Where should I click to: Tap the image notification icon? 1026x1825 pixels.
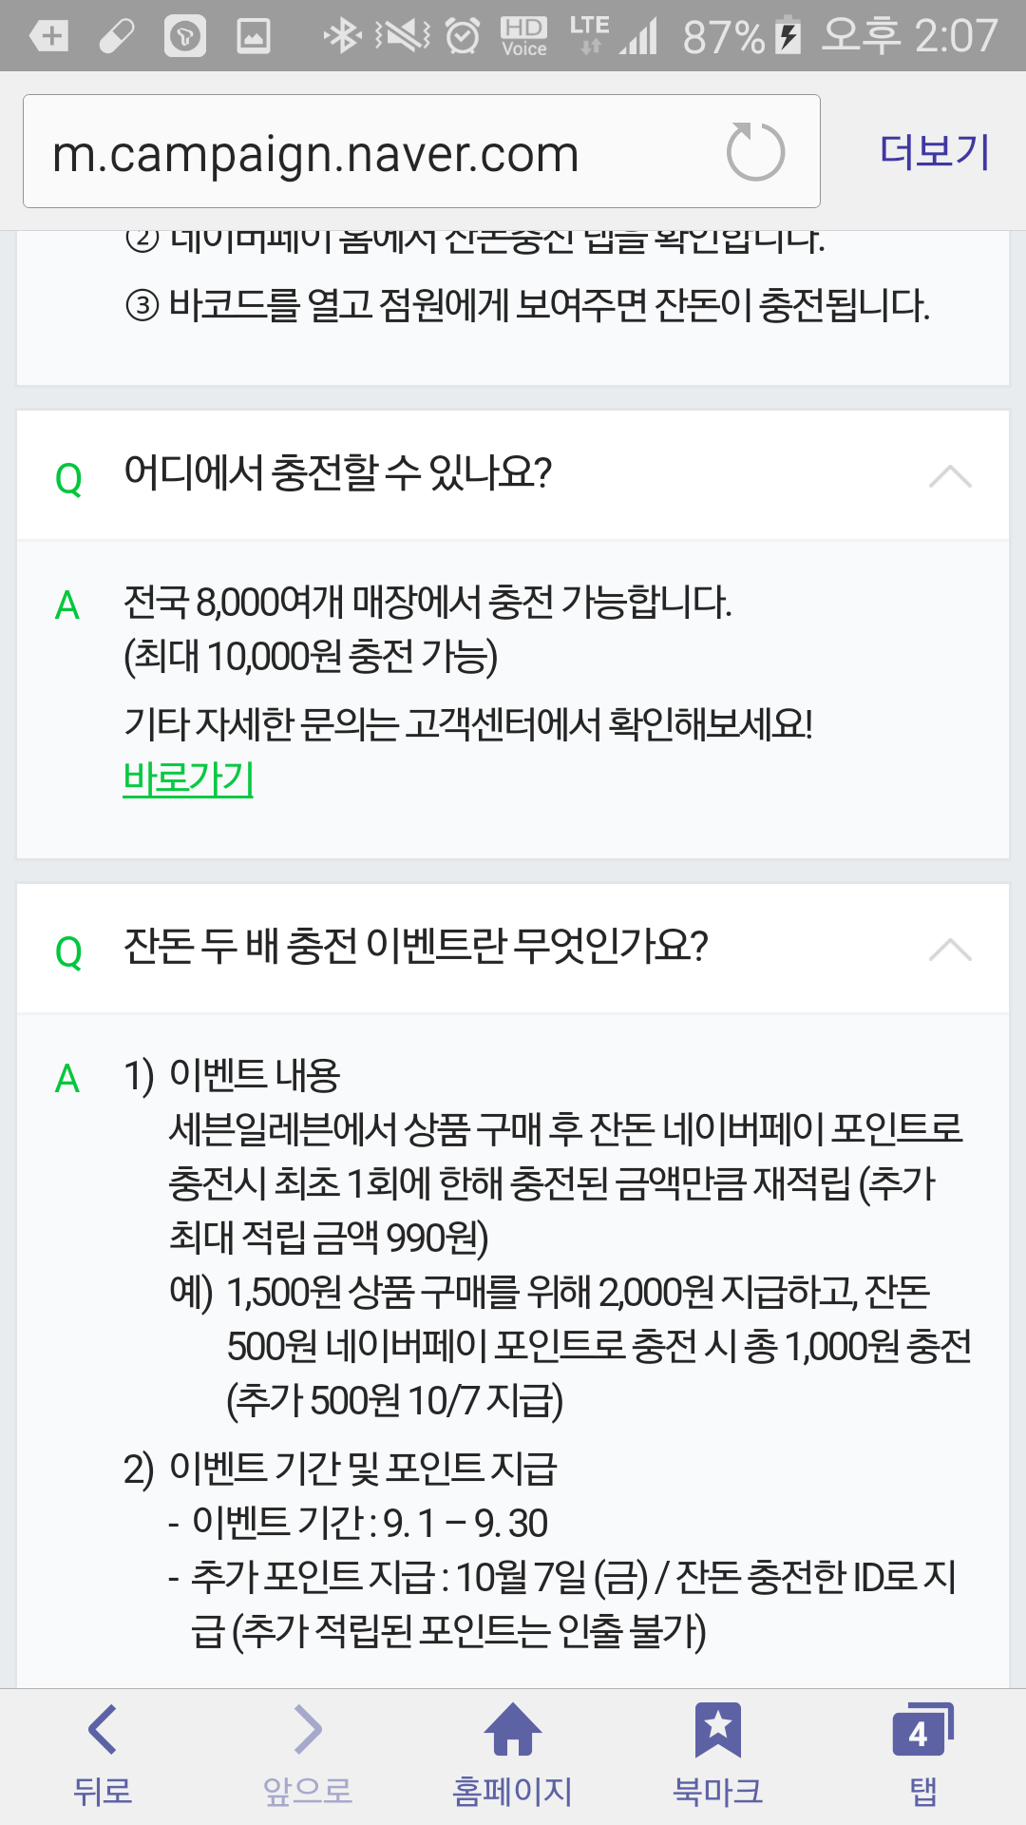[253, 36]
